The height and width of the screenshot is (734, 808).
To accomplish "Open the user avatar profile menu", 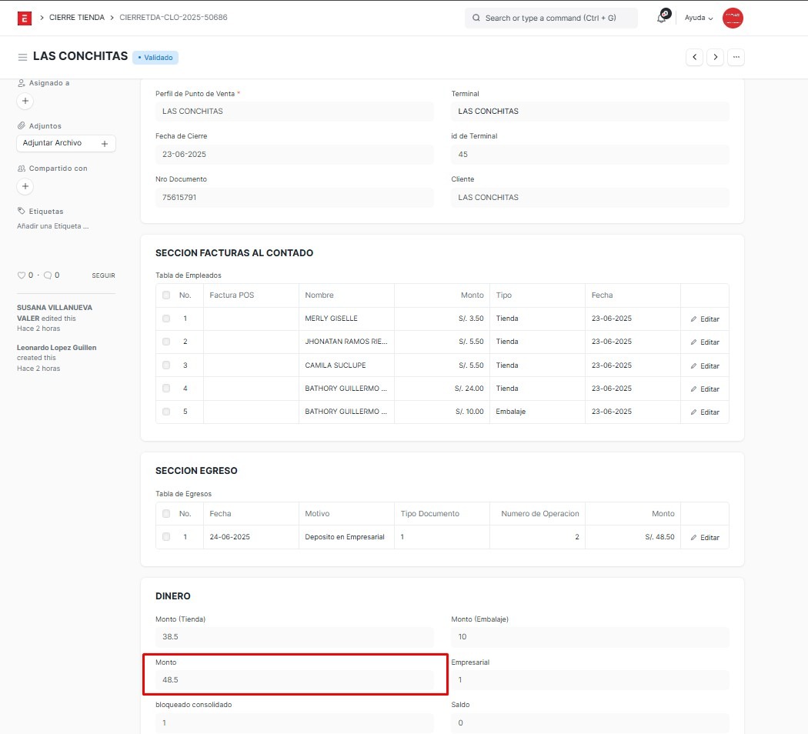I will [x=733, y=18].
